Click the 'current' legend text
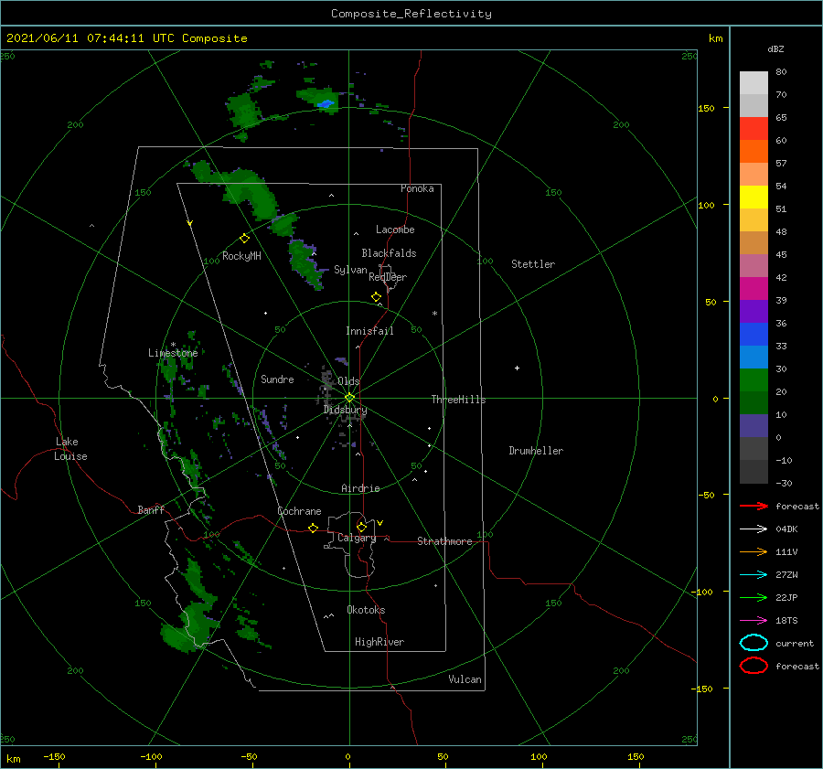 [794, 643]
